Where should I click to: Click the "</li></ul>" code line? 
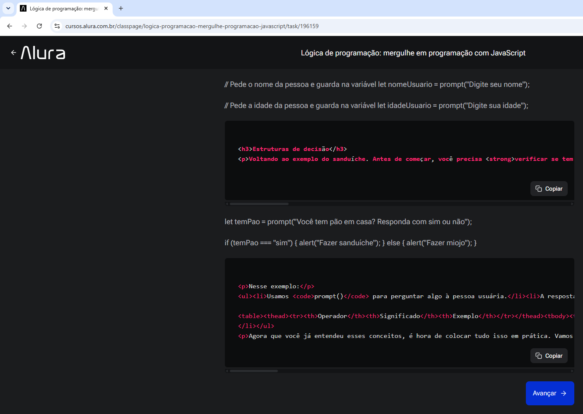pyautogui.click(x=256, y=326)
